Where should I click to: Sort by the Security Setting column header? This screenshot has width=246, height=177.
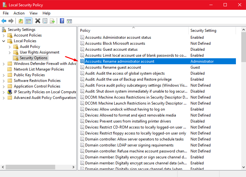(x=212, y=30)
